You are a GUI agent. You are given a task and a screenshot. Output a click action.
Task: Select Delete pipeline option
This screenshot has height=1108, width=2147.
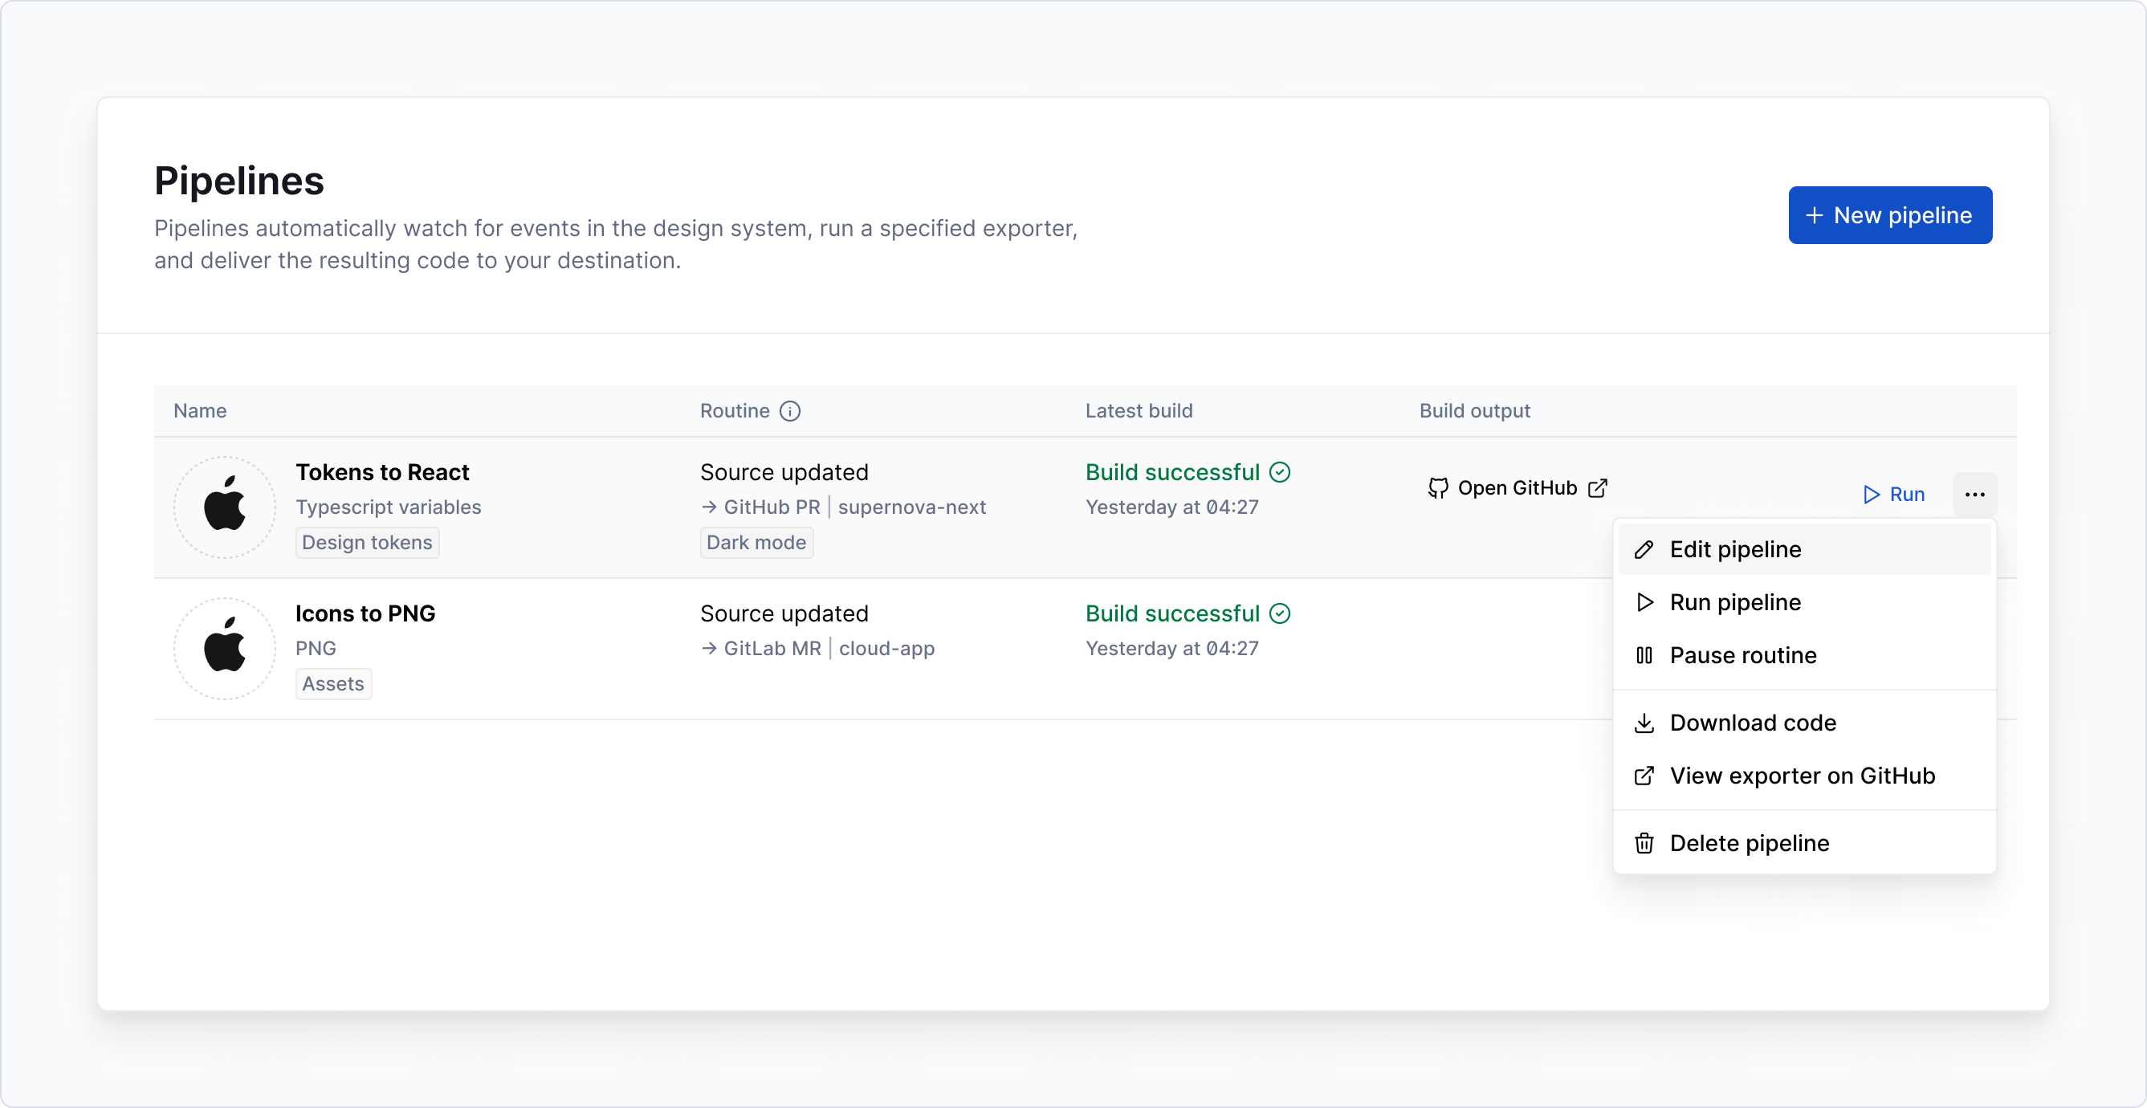[1750, 843]
